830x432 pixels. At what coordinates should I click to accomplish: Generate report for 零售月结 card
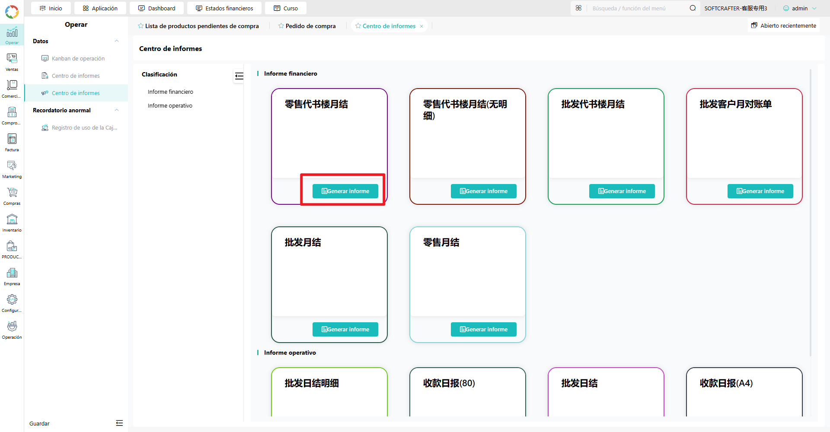click(483, 329)
